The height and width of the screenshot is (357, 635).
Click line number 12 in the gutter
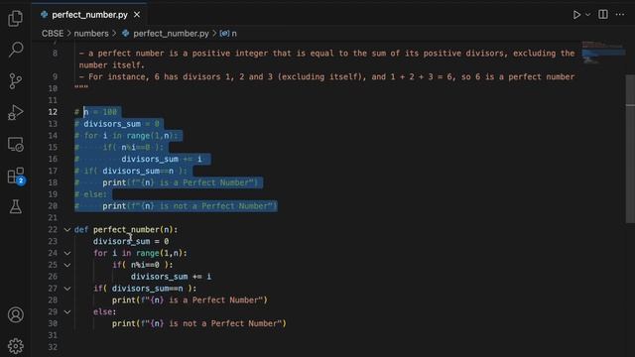pos(53,112)
